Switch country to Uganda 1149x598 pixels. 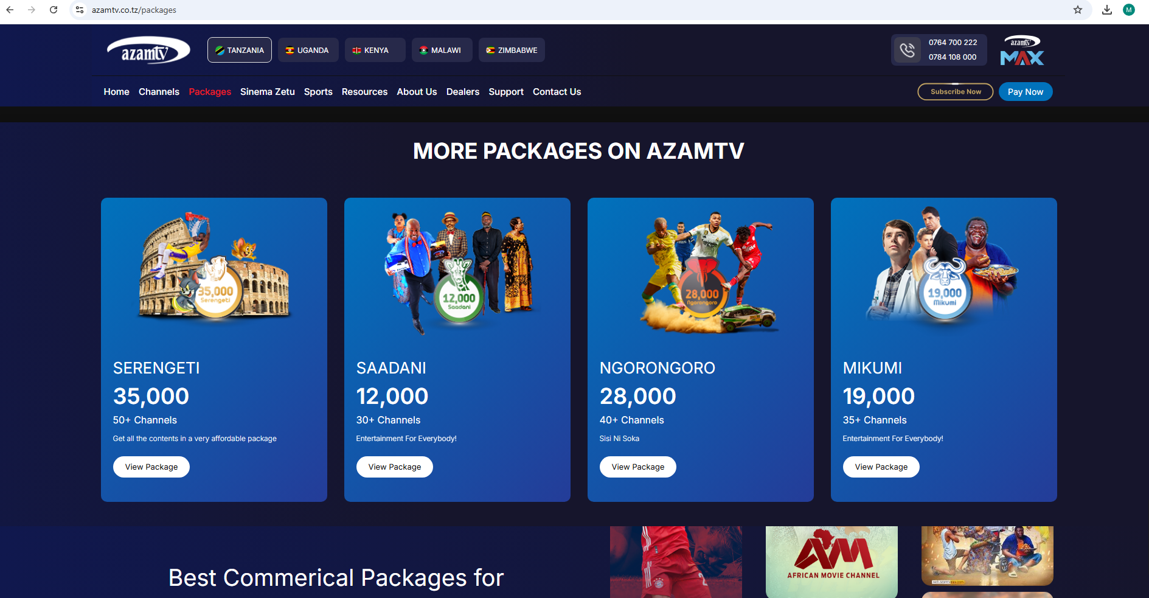(308, 50)
